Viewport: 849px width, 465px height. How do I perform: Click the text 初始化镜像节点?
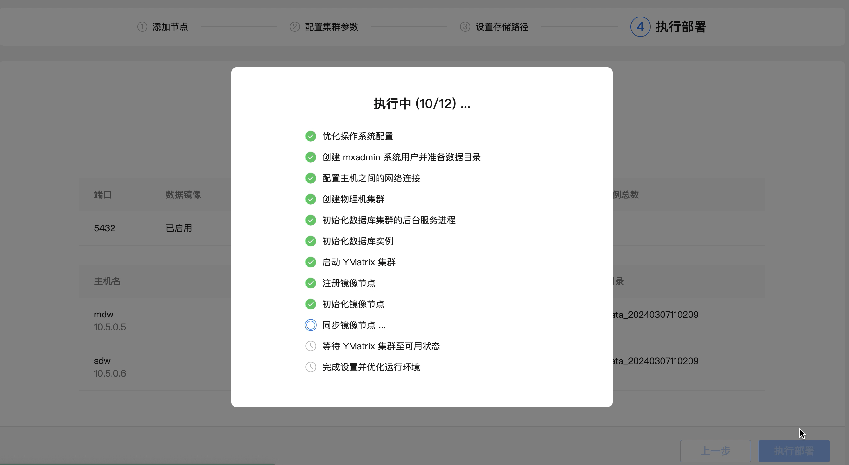(x=353, y=304)
